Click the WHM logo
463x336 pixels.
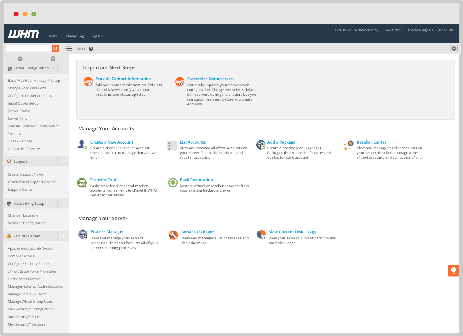click(x=24, y=34)
